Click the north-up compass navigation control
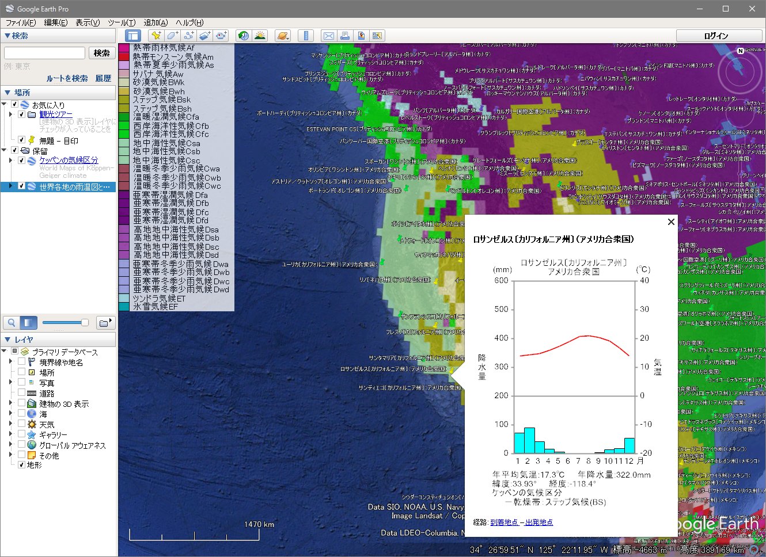Screen dimensions: 766x557 point(740,51)
